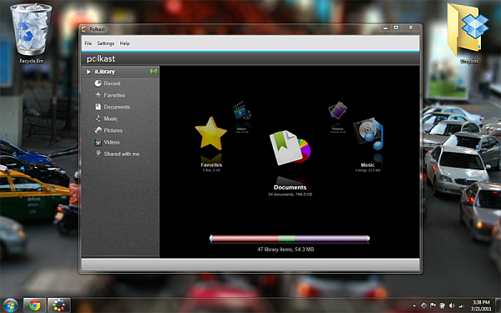Click the Favorites star icon in sidebar
The height and width of the screenshot is (313, 501).
point(98,95)
